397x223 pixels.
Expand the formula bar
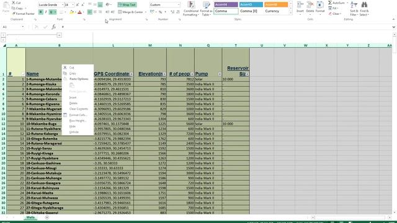coord(394,27)
